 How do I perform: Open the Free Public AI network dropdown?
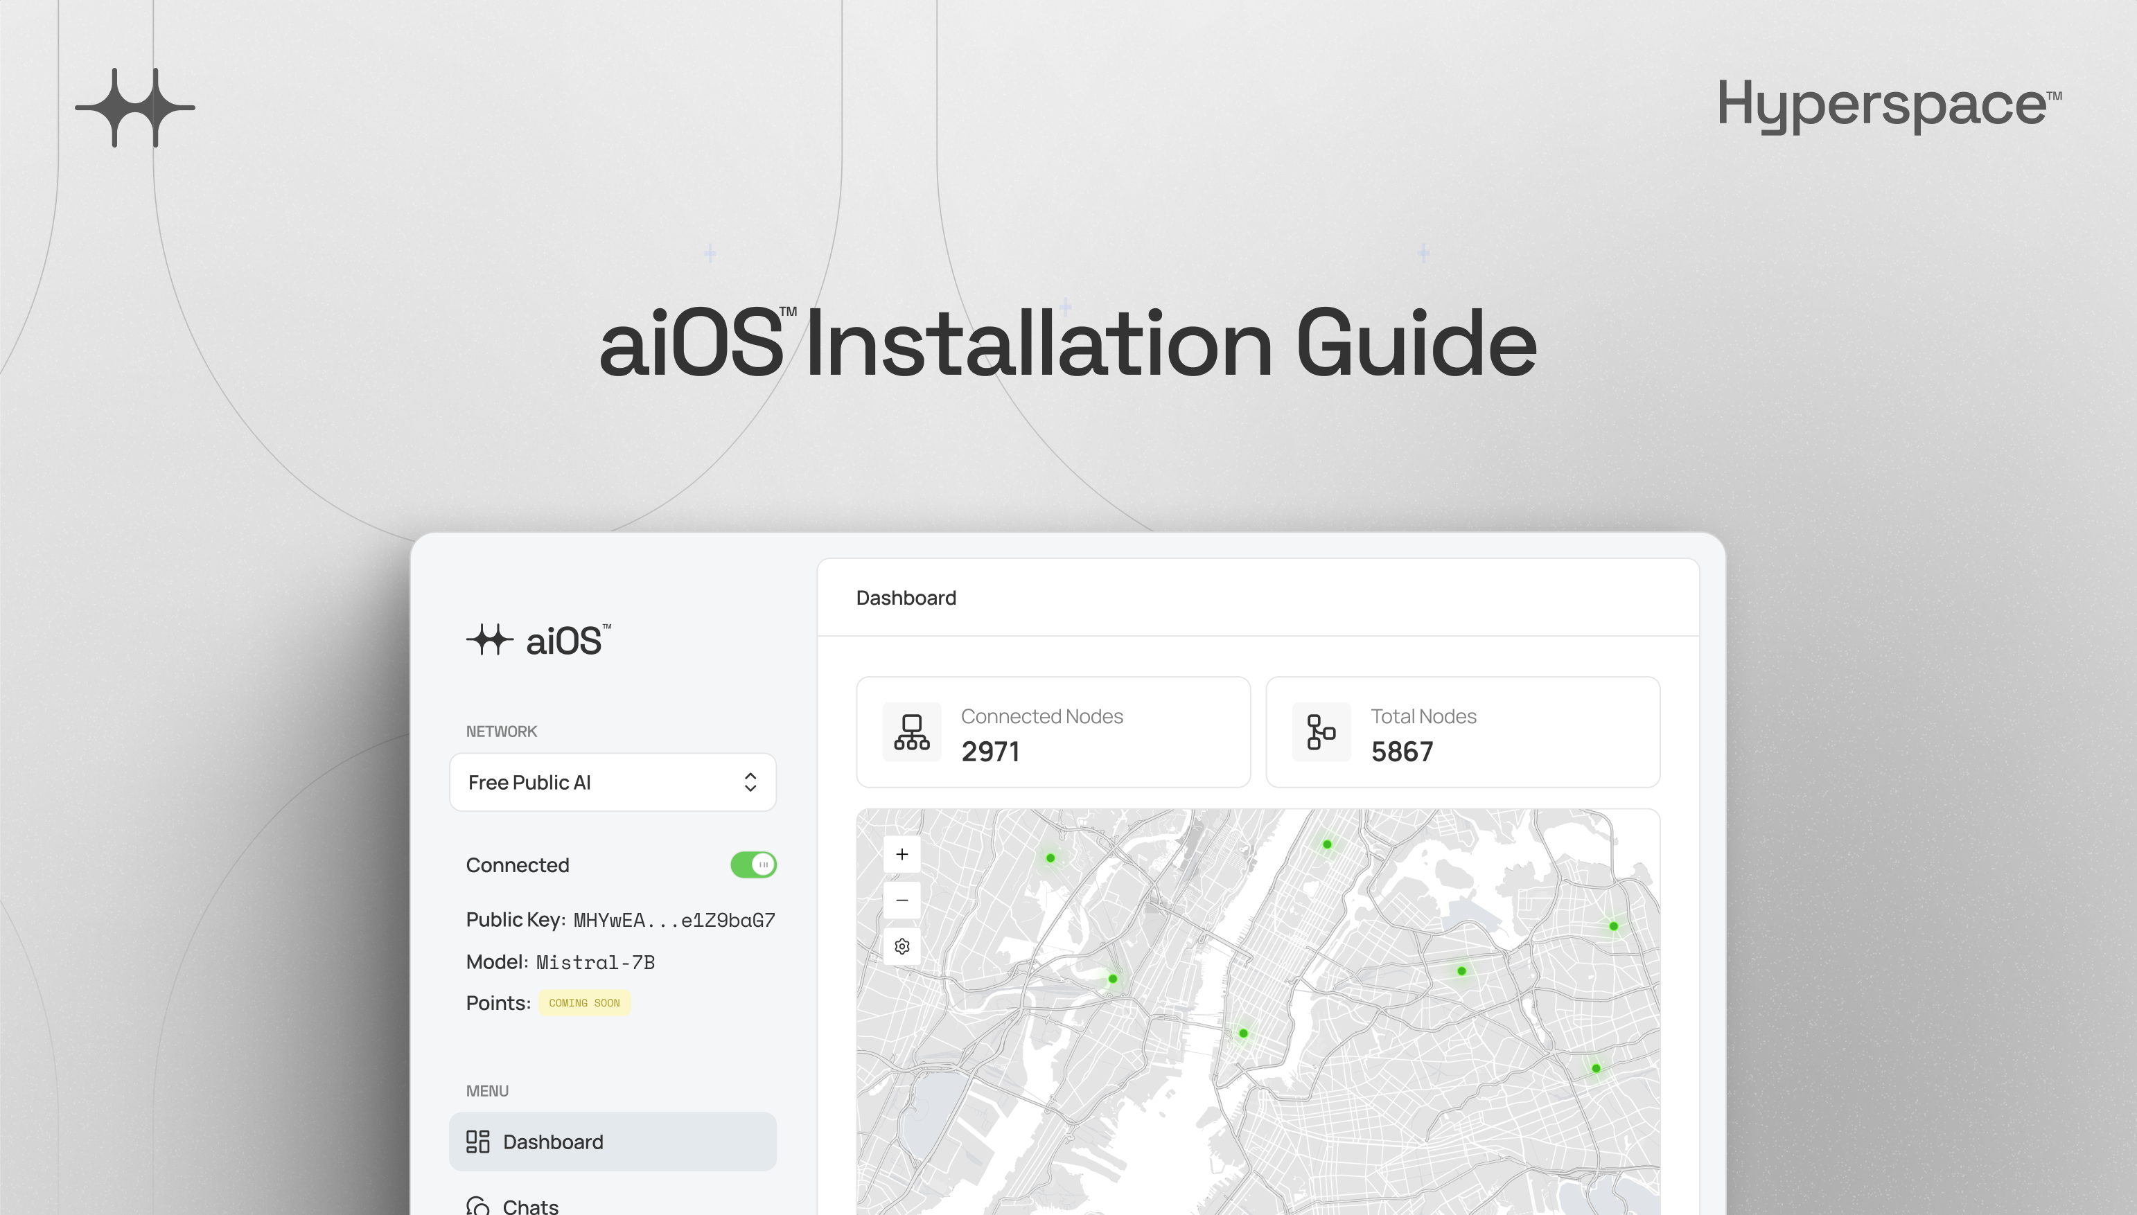pyautogui.click(x=613, y=782)
